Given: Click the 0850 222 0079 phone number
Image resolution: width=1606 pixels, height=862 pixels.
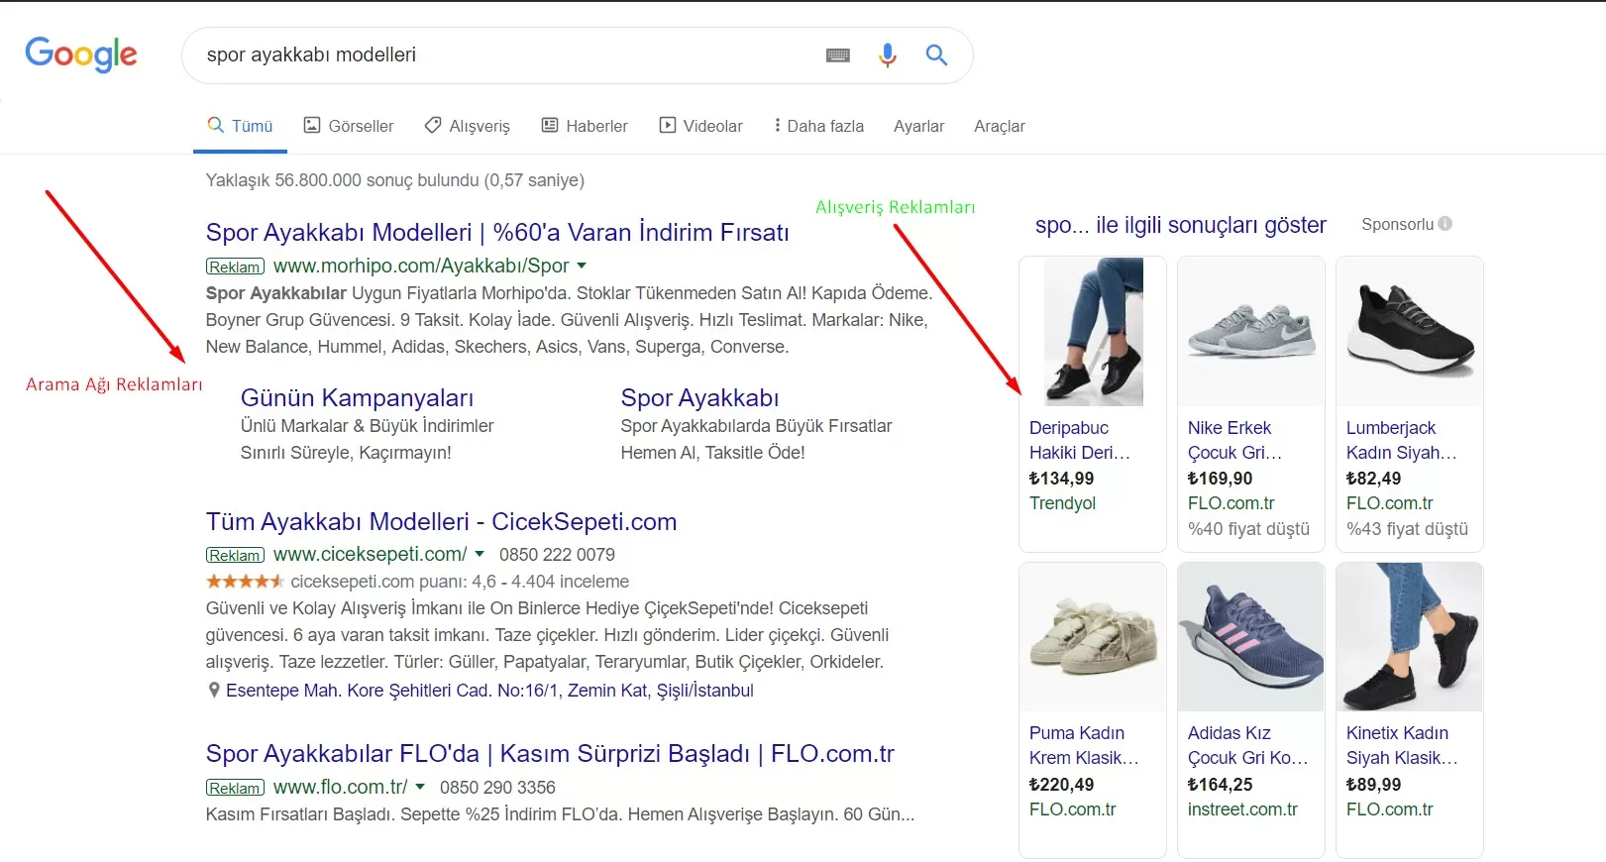Looking at the screenshot, I should point(557,555).
